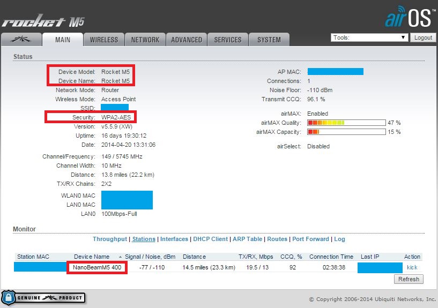Viewport: 438px width, 308px height.
Task: Click the 15 % airMAX Capacity value
Action: (x=394, y=132)
